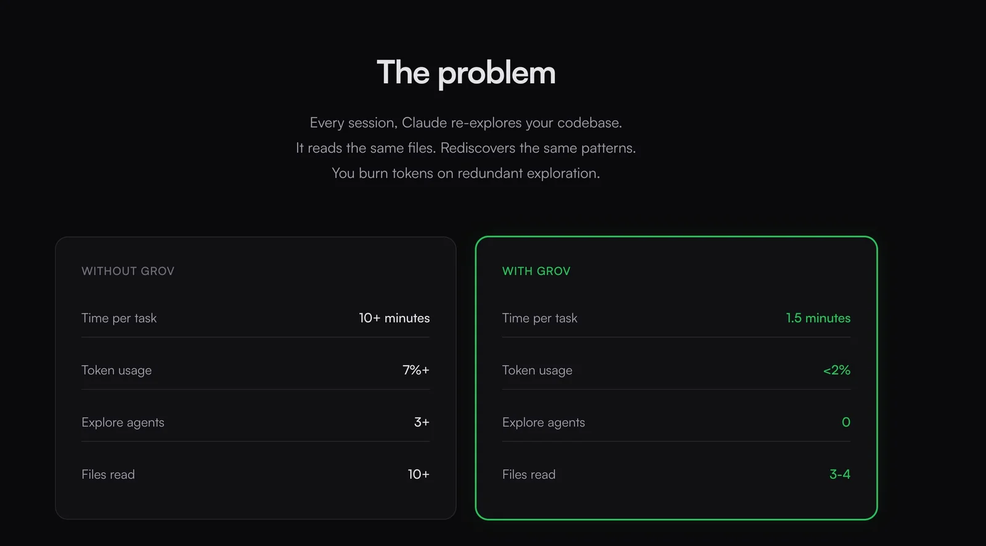Click the "Every session, Claude re-explores" line
986x546 pixels.
466,122
